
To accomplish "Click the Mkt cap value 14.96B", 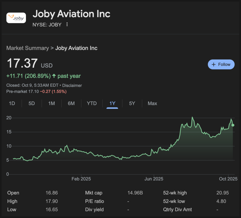I will point(135,193).
